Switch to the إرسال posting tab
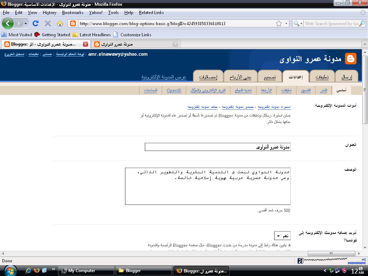The height and width of the screenshot is (276, 368). pyautogui.click(x=347, y=77)
